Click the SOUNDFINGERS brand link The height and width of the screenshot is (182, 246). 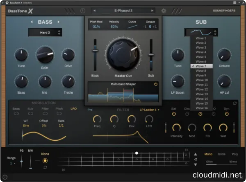pos(224,11)
